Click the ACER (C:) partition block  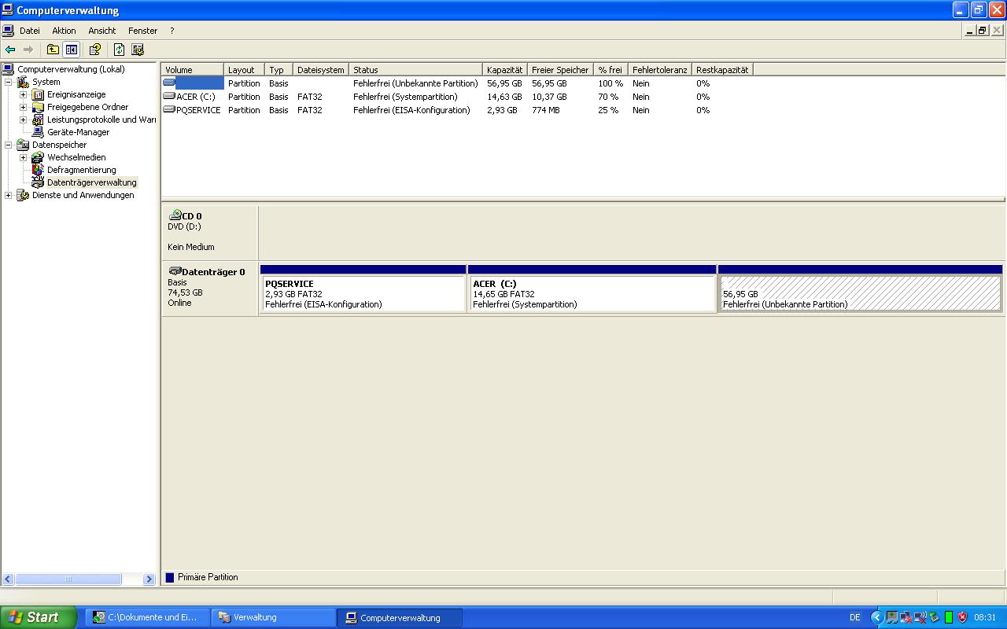592,289
